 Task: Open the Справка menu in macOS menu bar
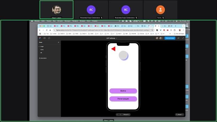(95, 21)
